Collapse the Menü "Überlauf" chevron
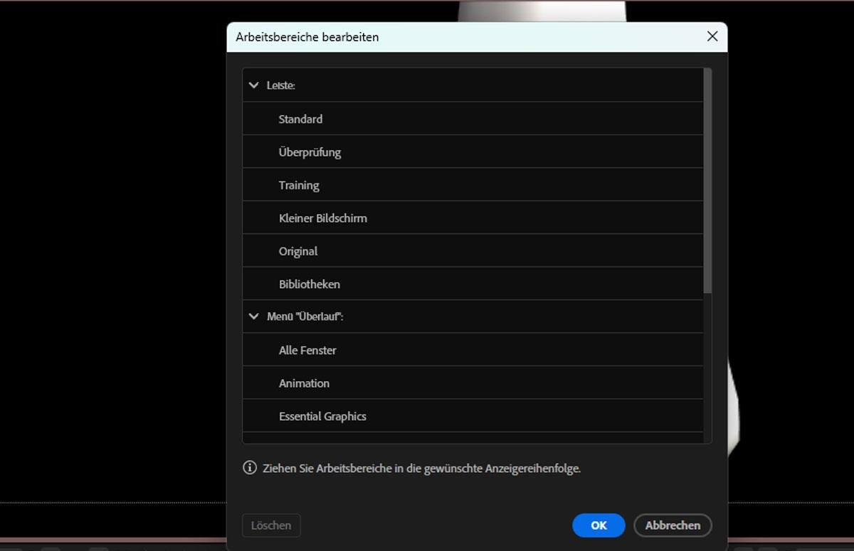This screenshot has height=551, width=854. (x=254, y=316)
